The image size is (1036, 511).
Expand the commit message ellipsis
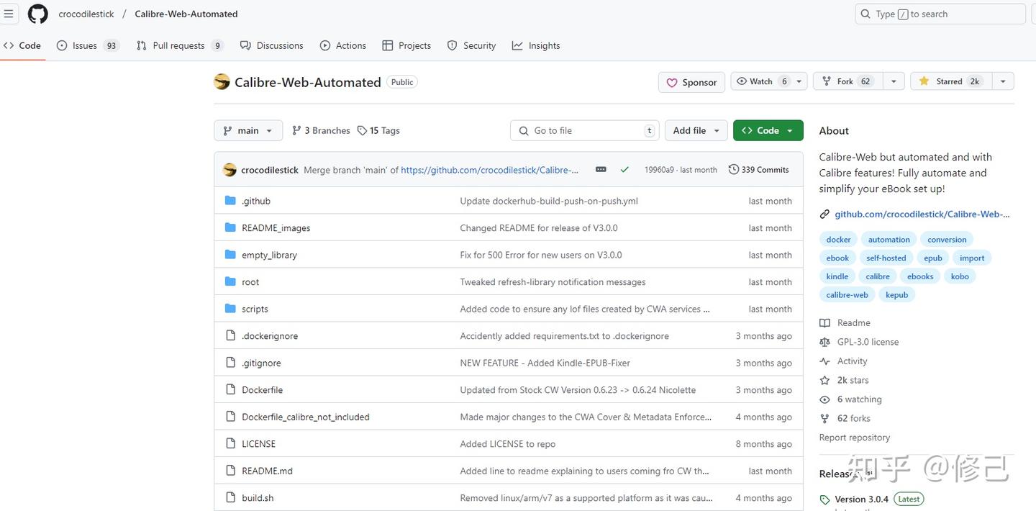click(x=601, y=170)
